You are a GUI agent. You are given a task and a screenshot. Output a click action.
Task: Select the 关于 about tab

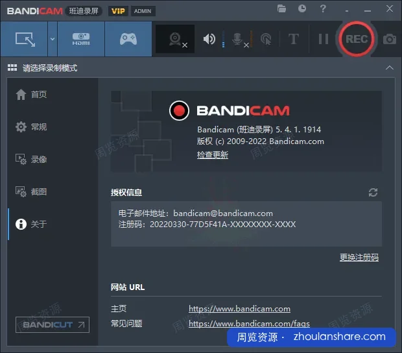pos(31,224)
